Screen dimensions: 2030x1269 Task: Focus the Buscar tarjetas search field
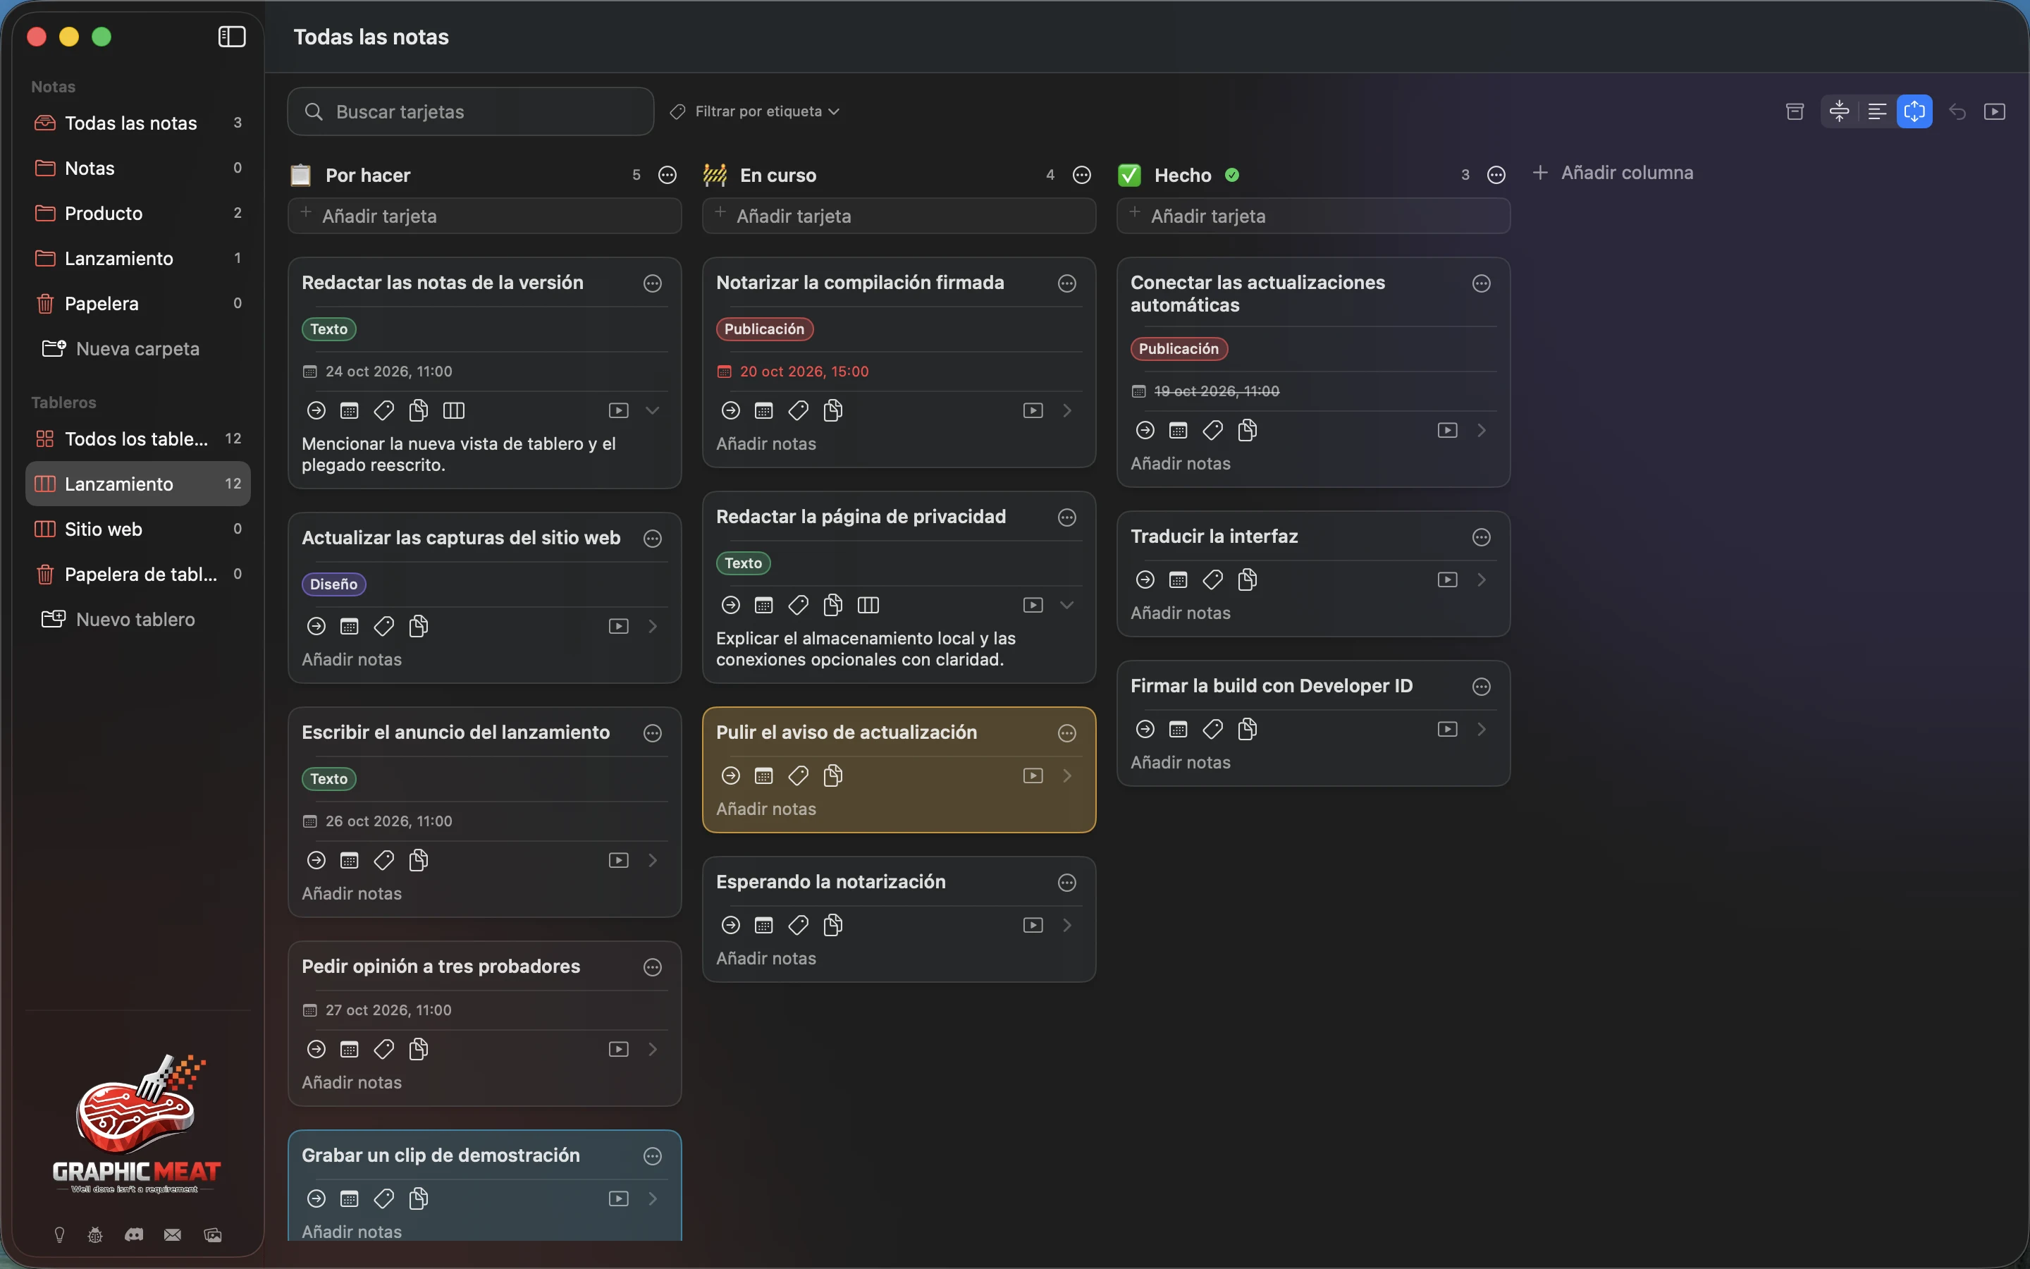(471, 111)
